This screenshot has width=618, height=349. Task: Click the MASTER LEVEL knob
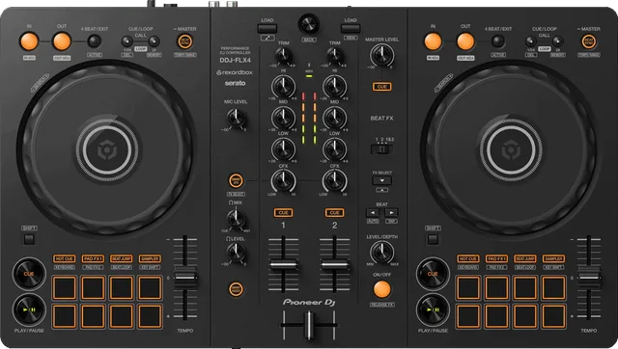381,55
